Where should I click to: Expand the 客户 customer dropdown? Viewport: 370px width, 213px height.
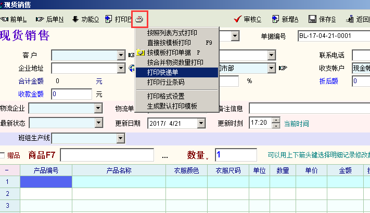click(120, 55)
